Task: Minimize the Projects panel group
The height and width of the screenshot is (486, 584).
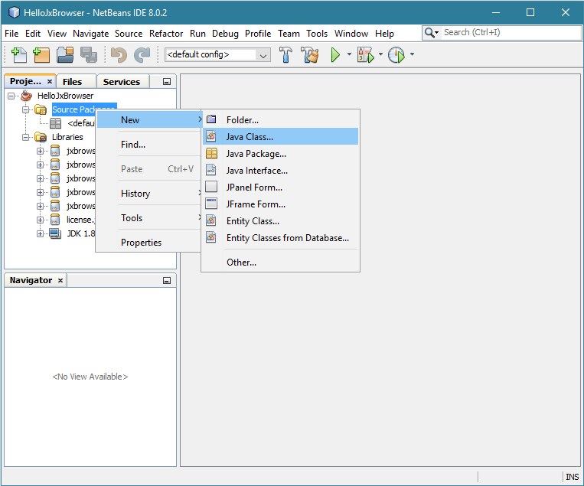Action: click(x=167, y=82)
